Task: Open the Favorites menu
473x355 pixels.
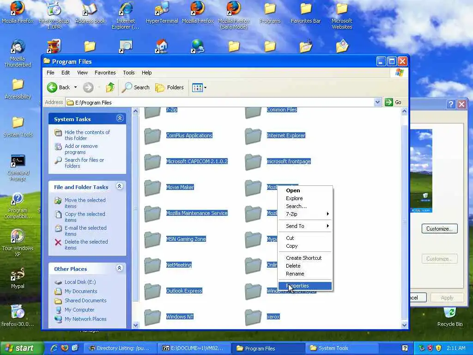Action: (105, 73)
